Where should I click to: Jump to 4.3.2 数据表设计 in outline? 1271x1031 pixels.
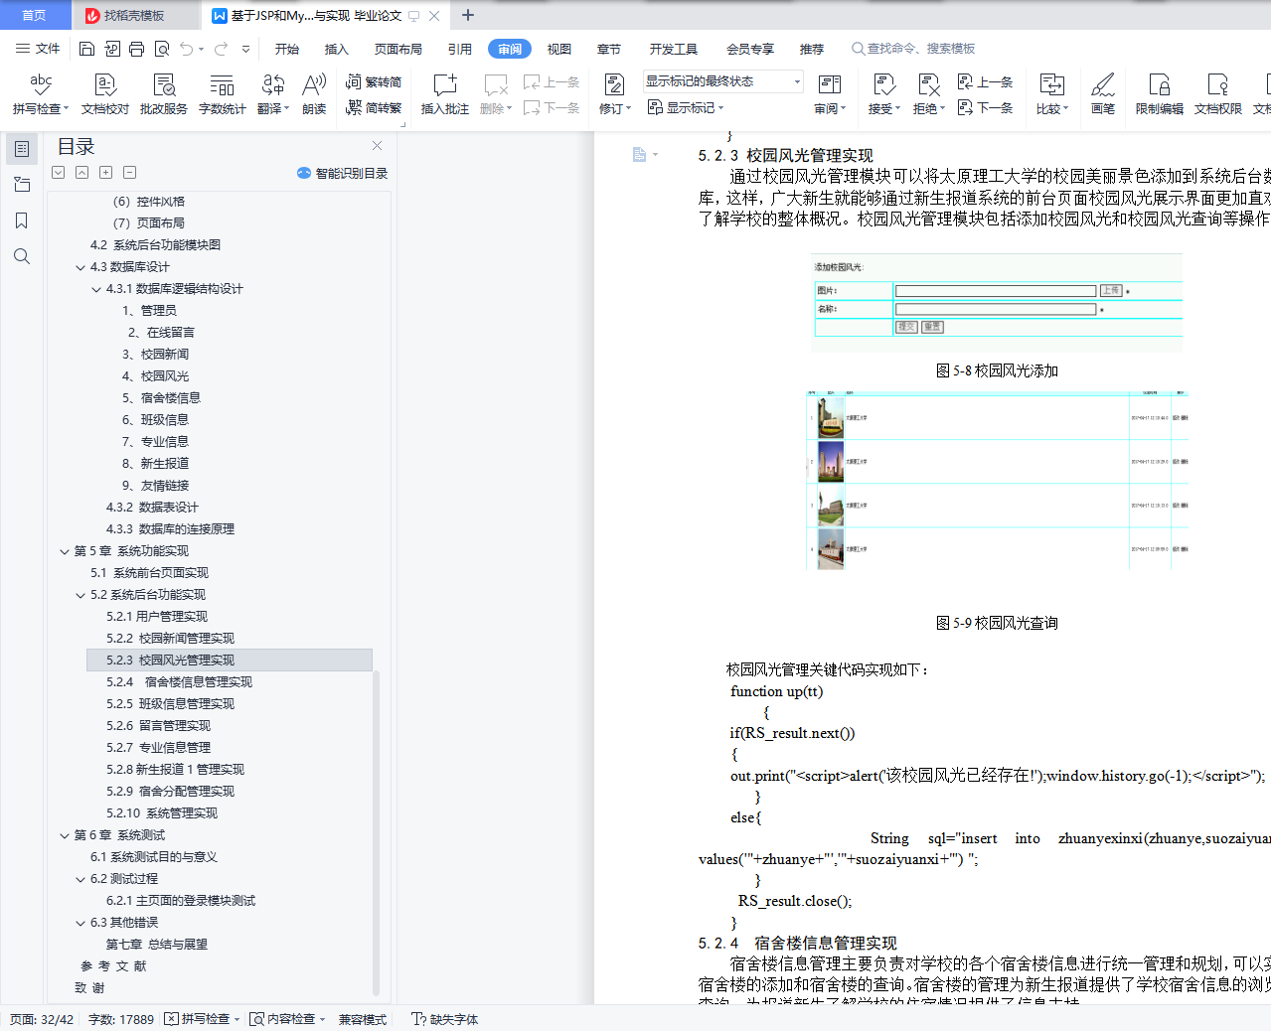[152, 508]
